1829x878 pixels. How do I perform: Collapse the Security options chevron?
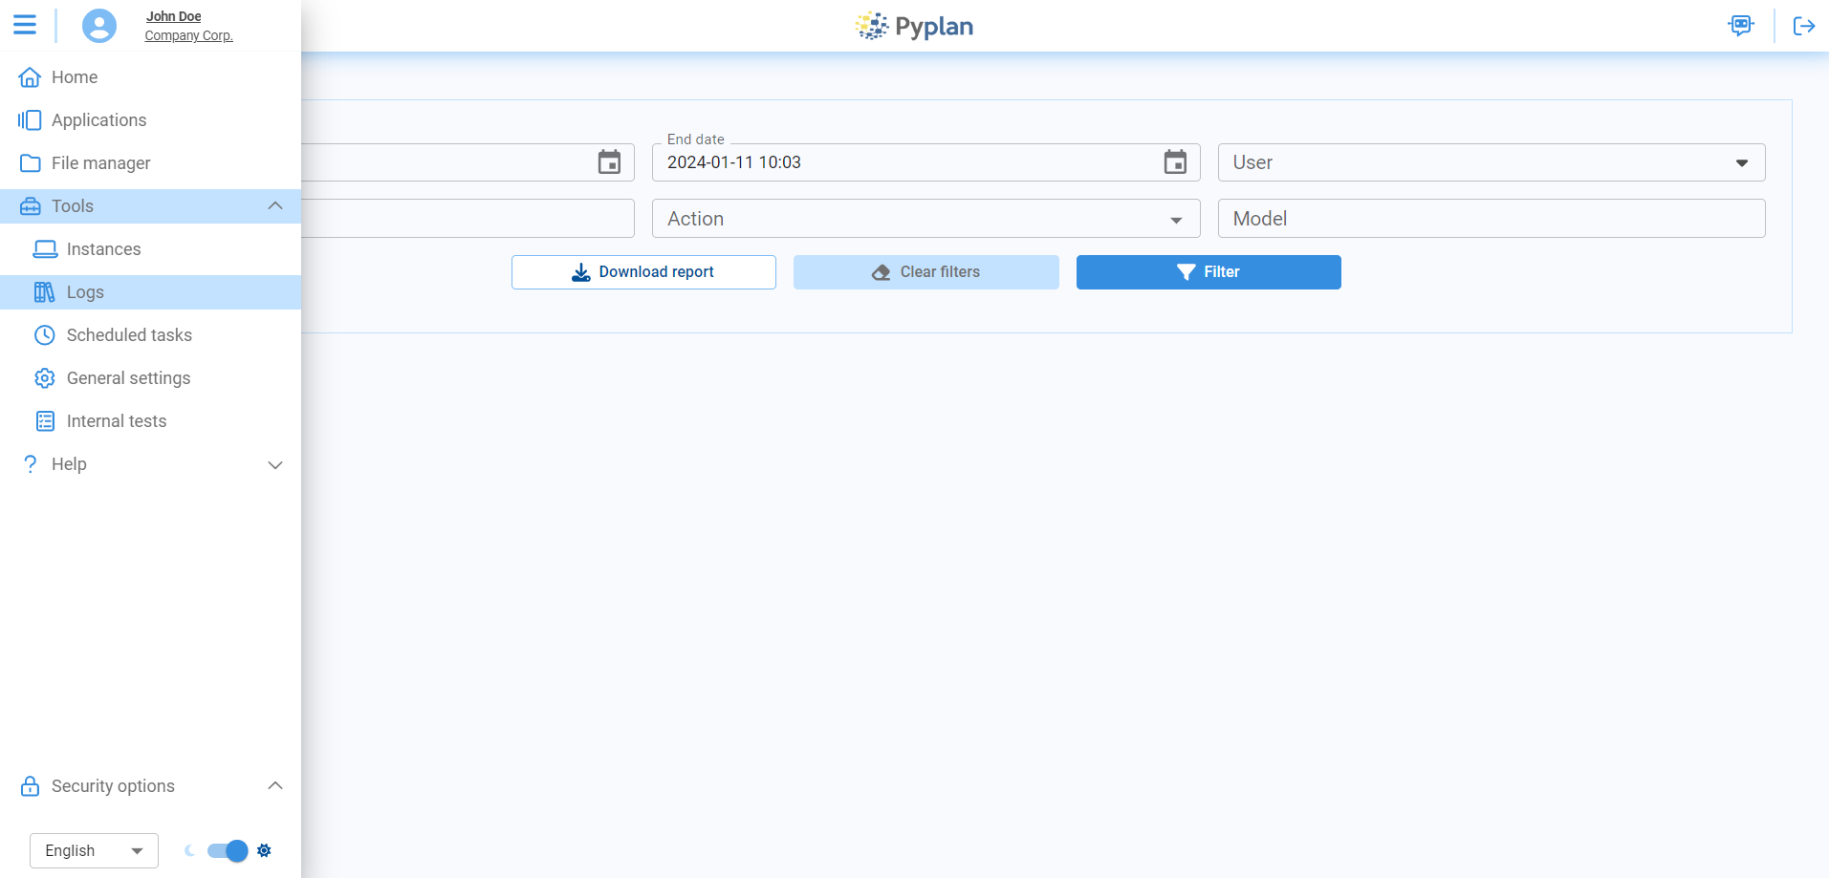[275, 786]
